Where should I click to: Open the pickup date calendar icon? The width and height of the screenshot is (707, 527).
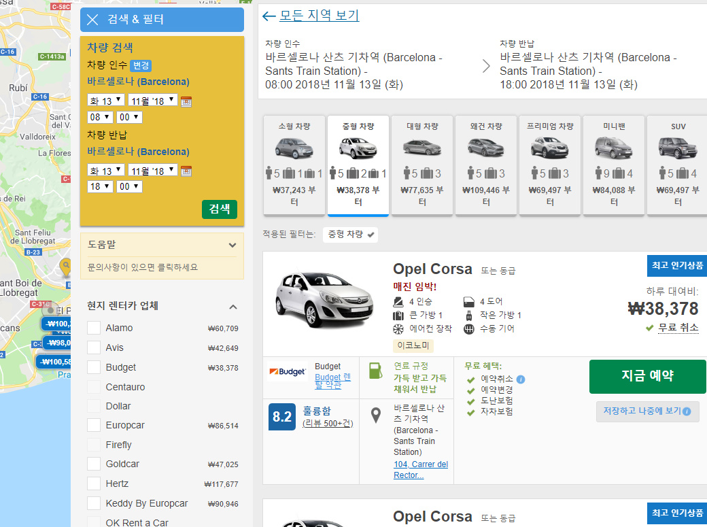(x=186, y=101)
